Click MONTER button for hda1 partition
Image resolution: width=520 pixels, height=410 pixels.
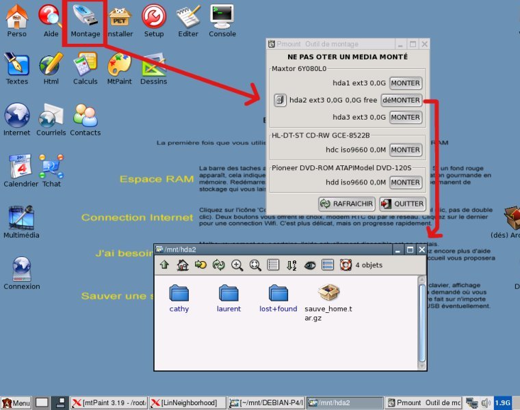point(405,83)
